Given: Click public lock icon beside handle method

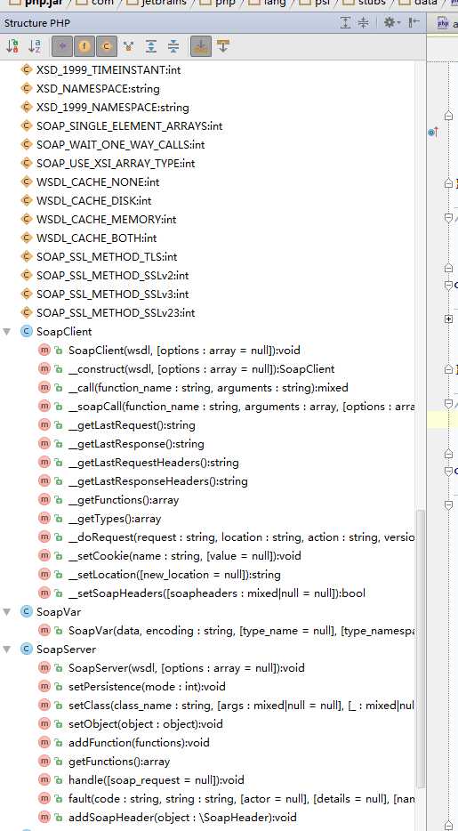Looking at the screenshot, I should pos(58,780).
